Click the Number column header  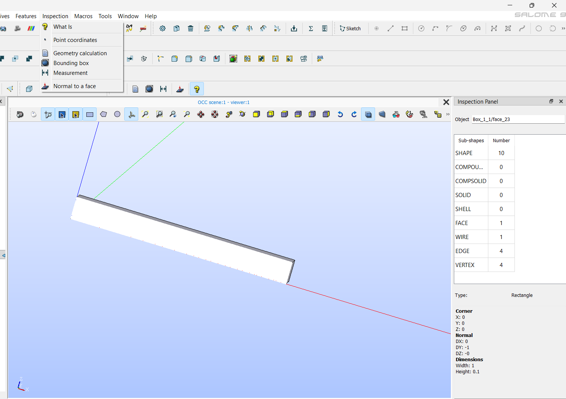[x=501, y=140]
